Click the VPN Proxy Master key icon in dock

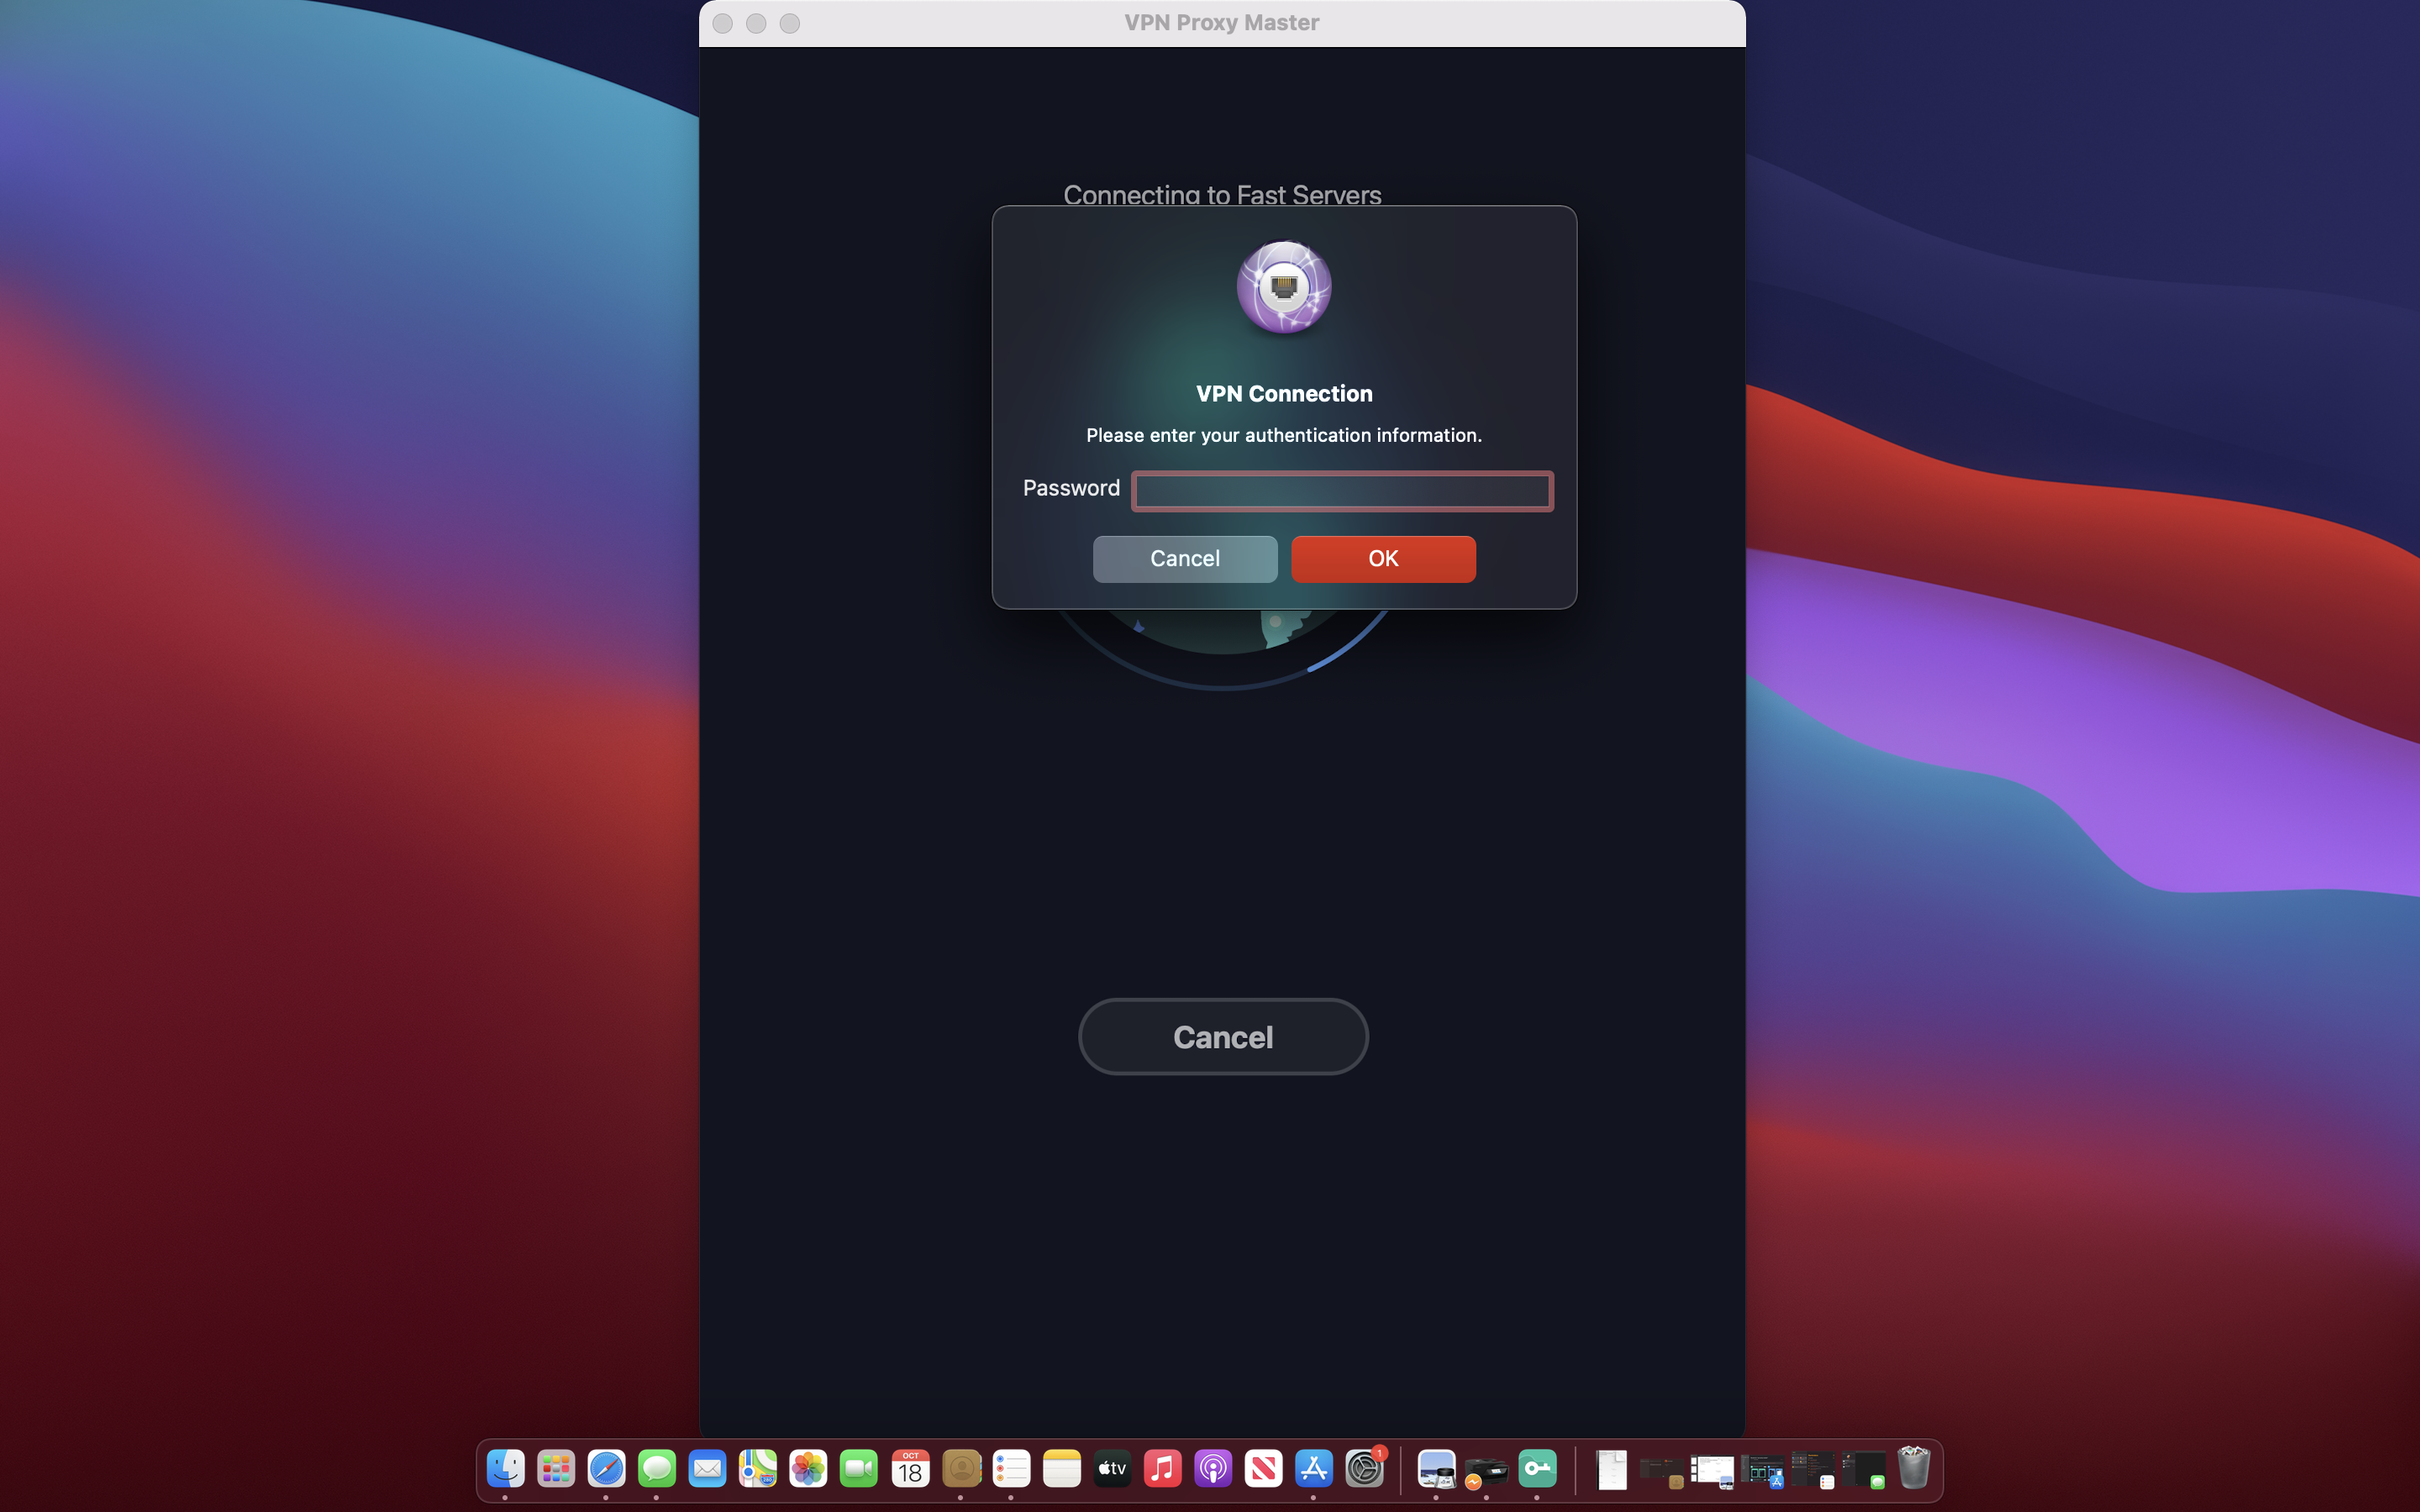(x=1537, y=1469)
